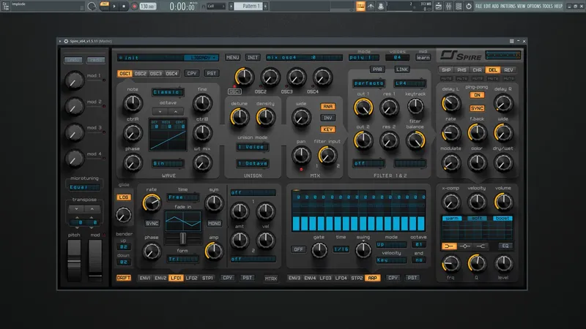Open the FILE menu

pos(478,7)
